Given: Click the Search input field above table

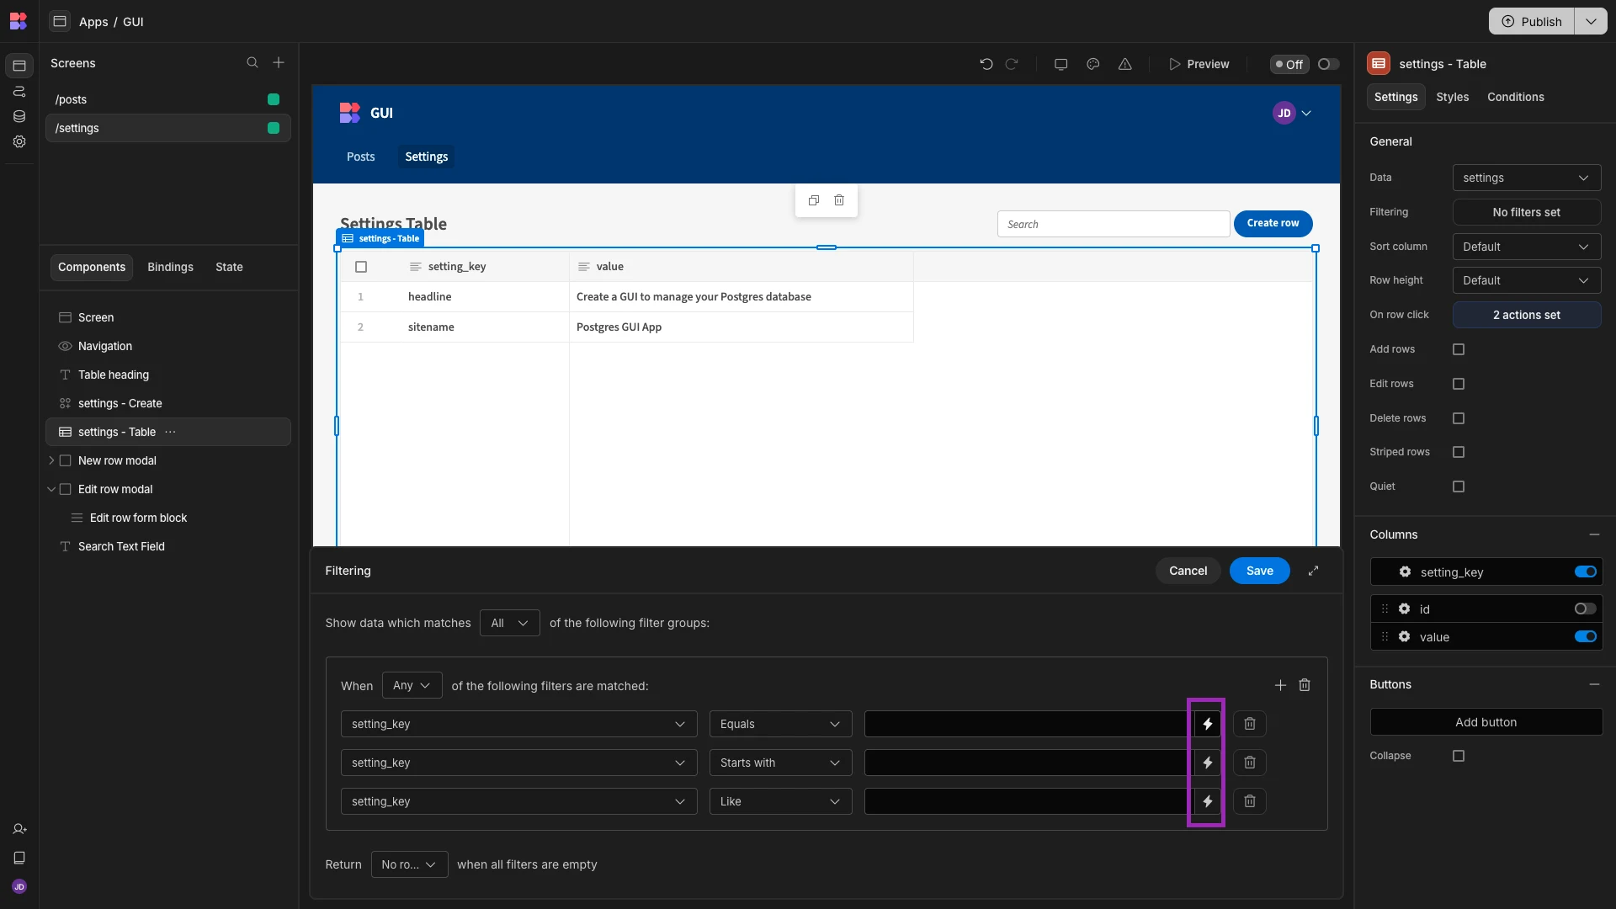Looking at the screenshot, I should point(1113,224).
